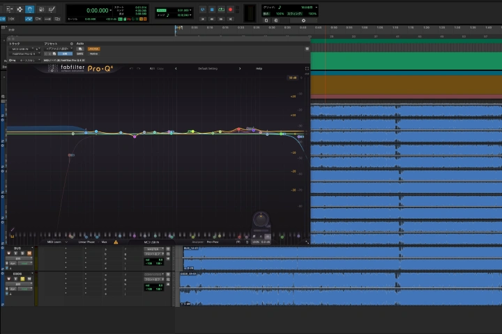Toggle the SAFE button in plug-in header
Image resolution: width=502 pixels, height=334 pixels.
80,54
